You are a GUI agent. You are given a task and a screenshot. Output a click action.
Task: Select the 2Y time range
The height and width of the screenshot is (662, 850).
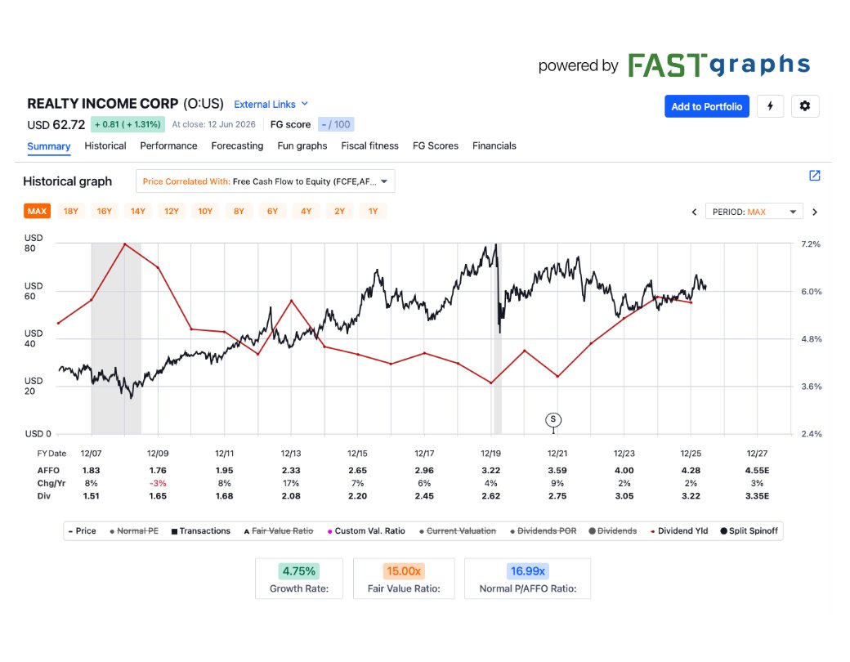click(340, 211)
